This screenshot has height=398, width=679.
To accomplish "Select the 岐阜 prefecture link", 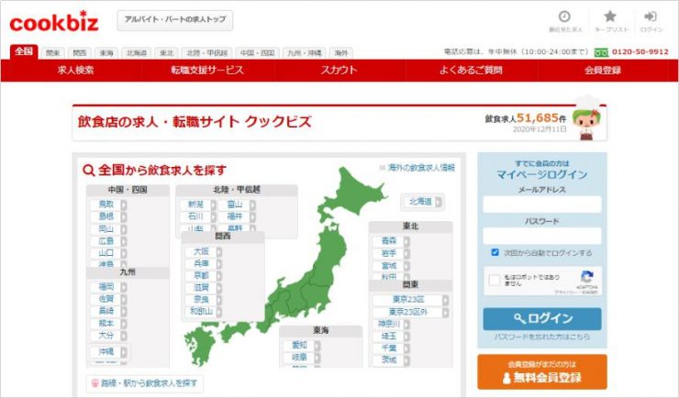I will click(x=300, y=358).
